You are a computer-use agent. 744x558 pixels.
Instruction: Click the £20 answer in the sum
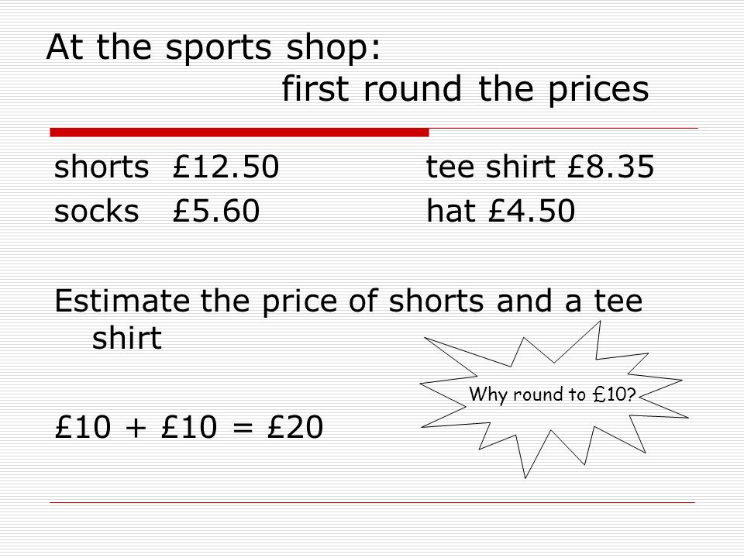click(295, 426)
